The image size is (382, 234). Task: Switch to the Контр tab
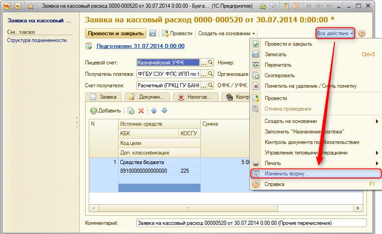pyautogui.click(x=237, y=97)
